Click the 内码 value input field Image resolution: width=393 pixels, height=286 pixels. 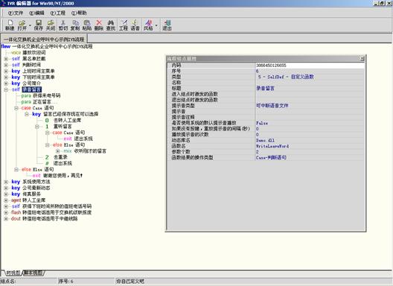point(310,66)
